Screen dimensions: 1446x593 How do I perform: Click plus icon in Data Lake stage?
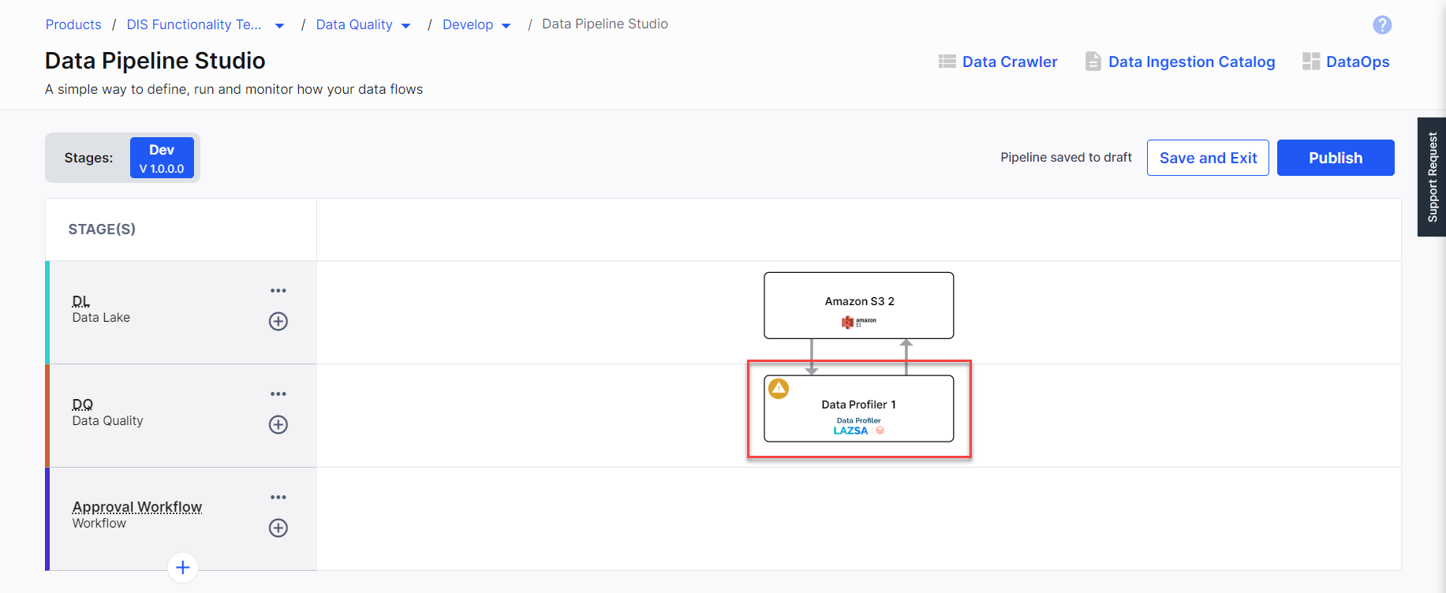click(278, 321)
